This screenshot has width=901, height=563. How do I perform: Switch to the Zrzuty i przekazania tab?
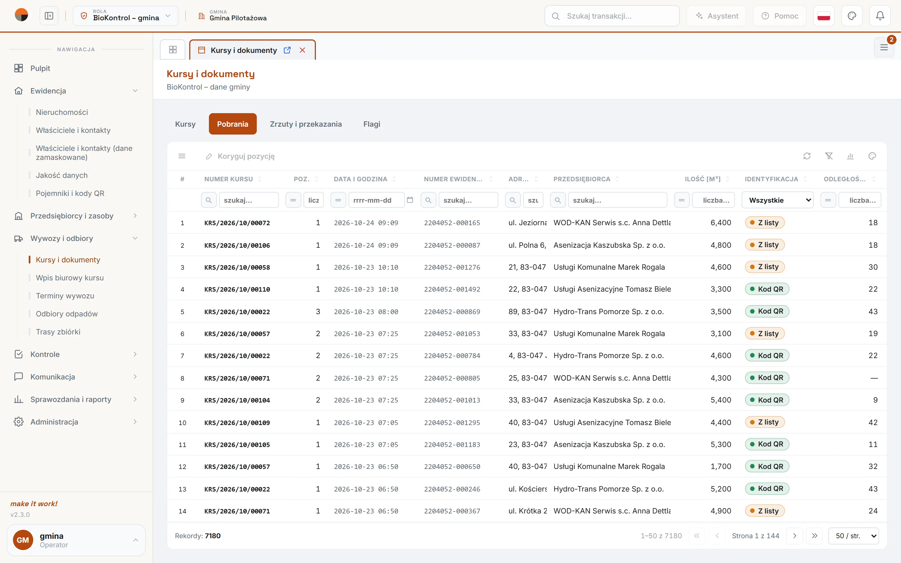(306, 124)
